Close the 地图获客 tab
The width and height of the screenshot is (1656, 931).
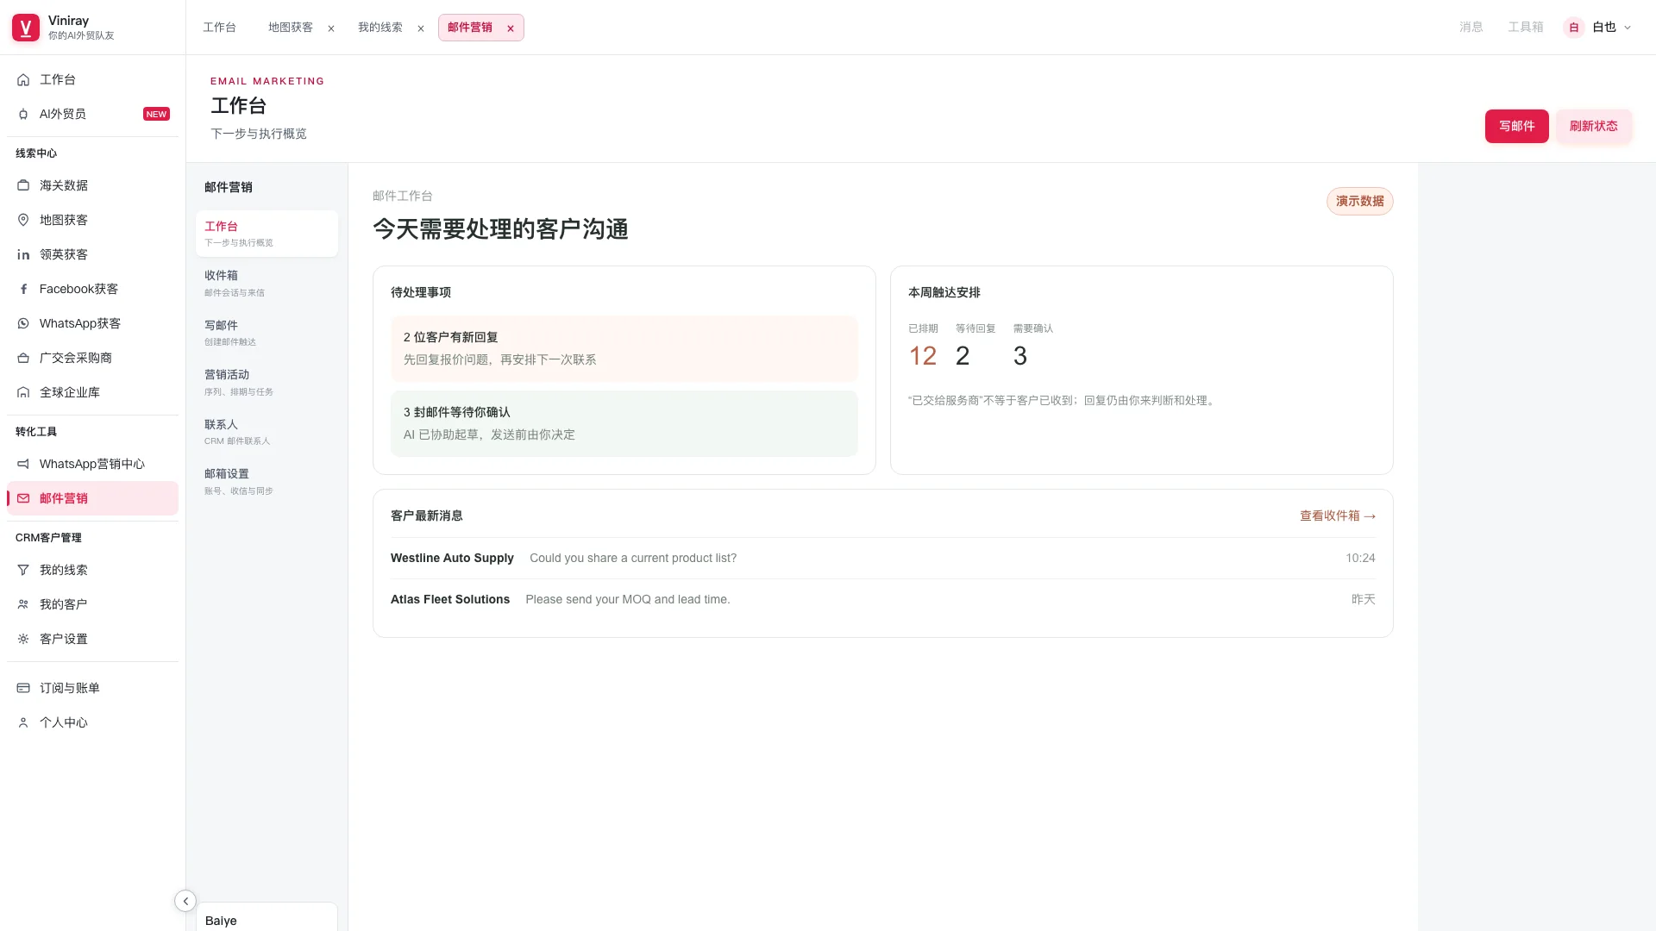pyautogui.click(x=331, y=28)
